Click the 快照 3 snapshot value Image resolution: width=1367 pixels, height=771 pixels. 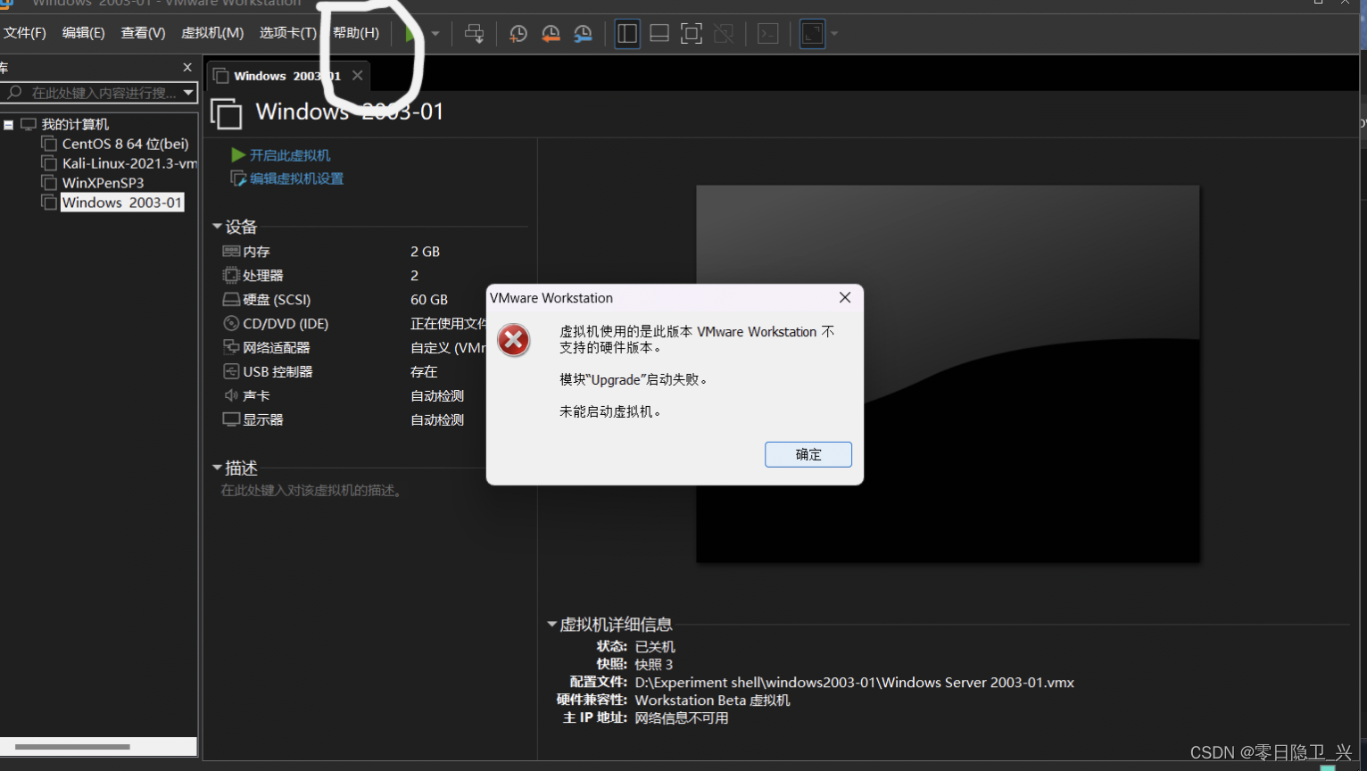(654, 664)
